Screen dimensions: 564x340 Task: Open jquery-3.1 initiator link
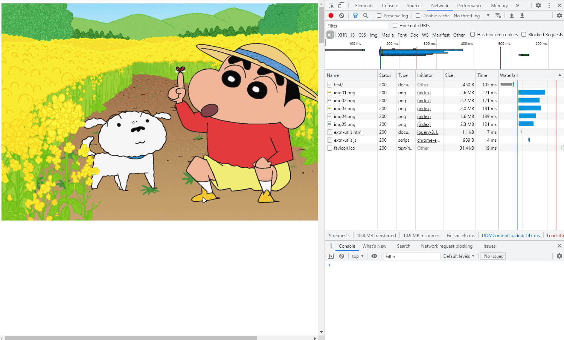[x=429, y=132]
